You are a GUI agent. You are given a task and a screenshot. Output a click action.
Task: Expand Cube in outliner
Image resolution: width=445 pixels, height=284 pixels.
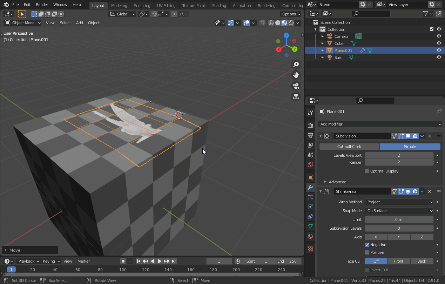[323, 43]
